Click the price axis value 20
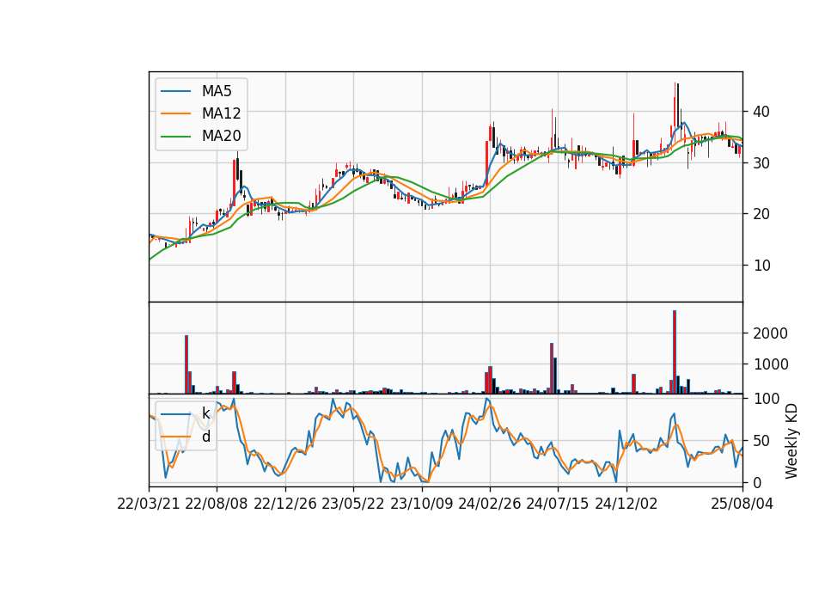 tap(761, 214)
